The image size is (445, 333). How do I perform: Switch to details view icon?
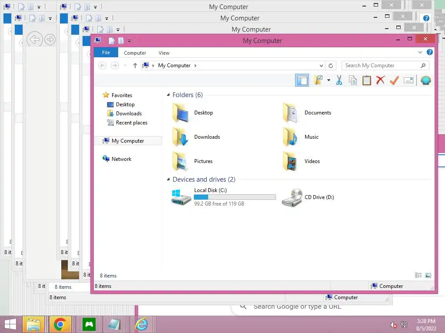tap(418, 275)
